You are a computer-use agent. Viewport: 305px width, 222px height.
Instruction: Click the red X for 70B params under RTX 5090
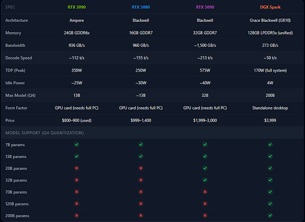click(x=205, y=191)
